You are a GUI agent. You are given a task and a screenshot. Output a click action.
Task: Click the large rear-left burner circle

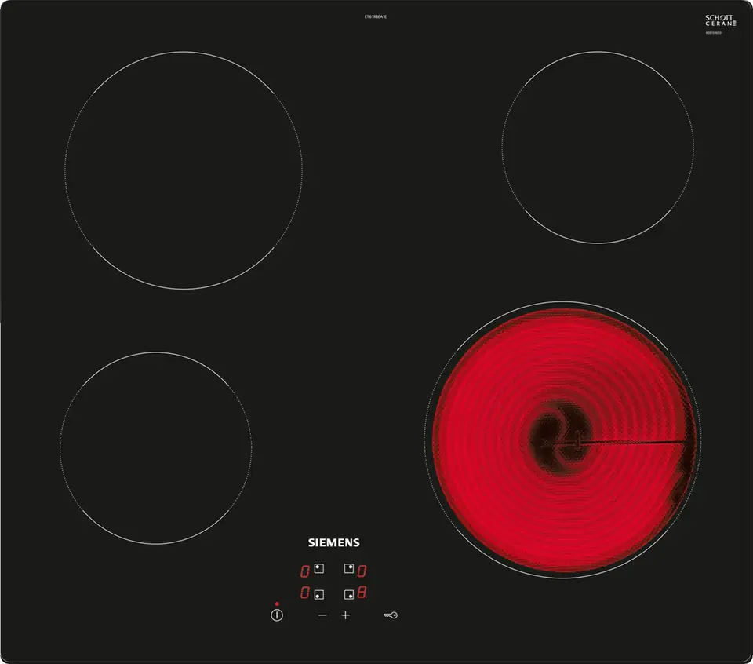[184, 170]
